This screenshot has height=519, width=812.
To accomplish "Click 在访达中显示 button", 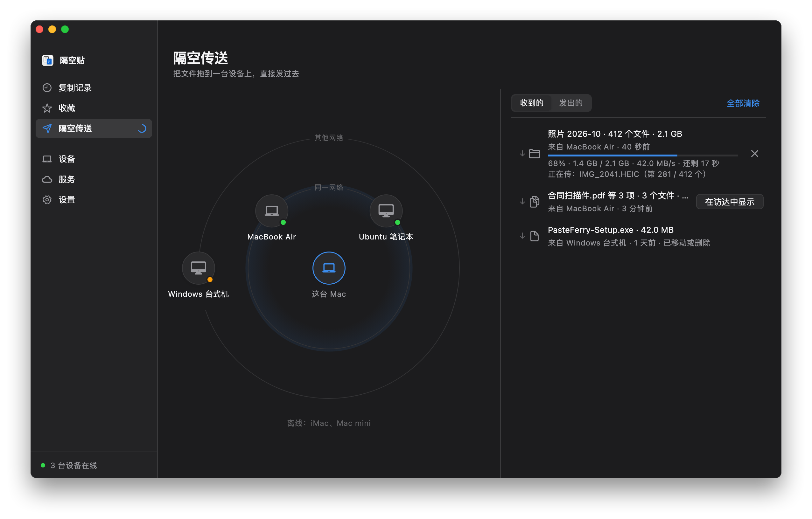I will [x=730, y=202].
